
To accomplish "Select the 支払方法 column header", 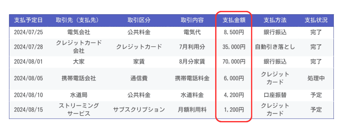I will [x=275, y=20].
